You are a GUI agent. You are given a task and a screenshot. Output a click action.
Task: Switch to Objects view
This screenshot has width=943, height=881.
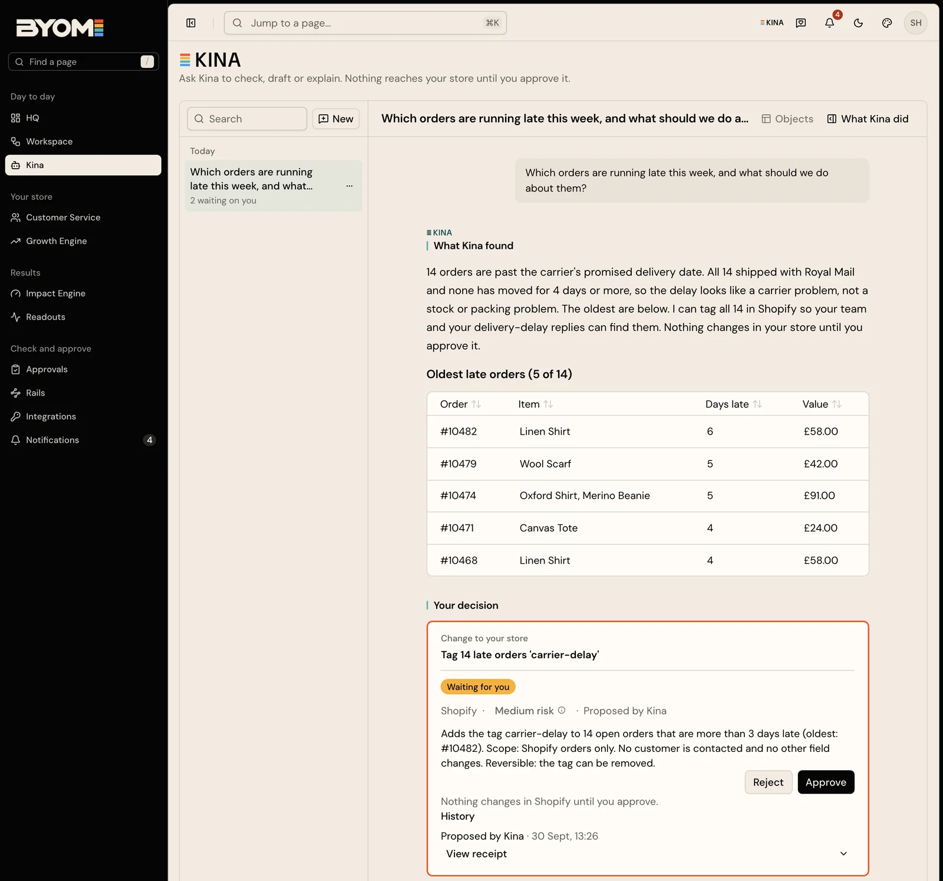(787, 119)
